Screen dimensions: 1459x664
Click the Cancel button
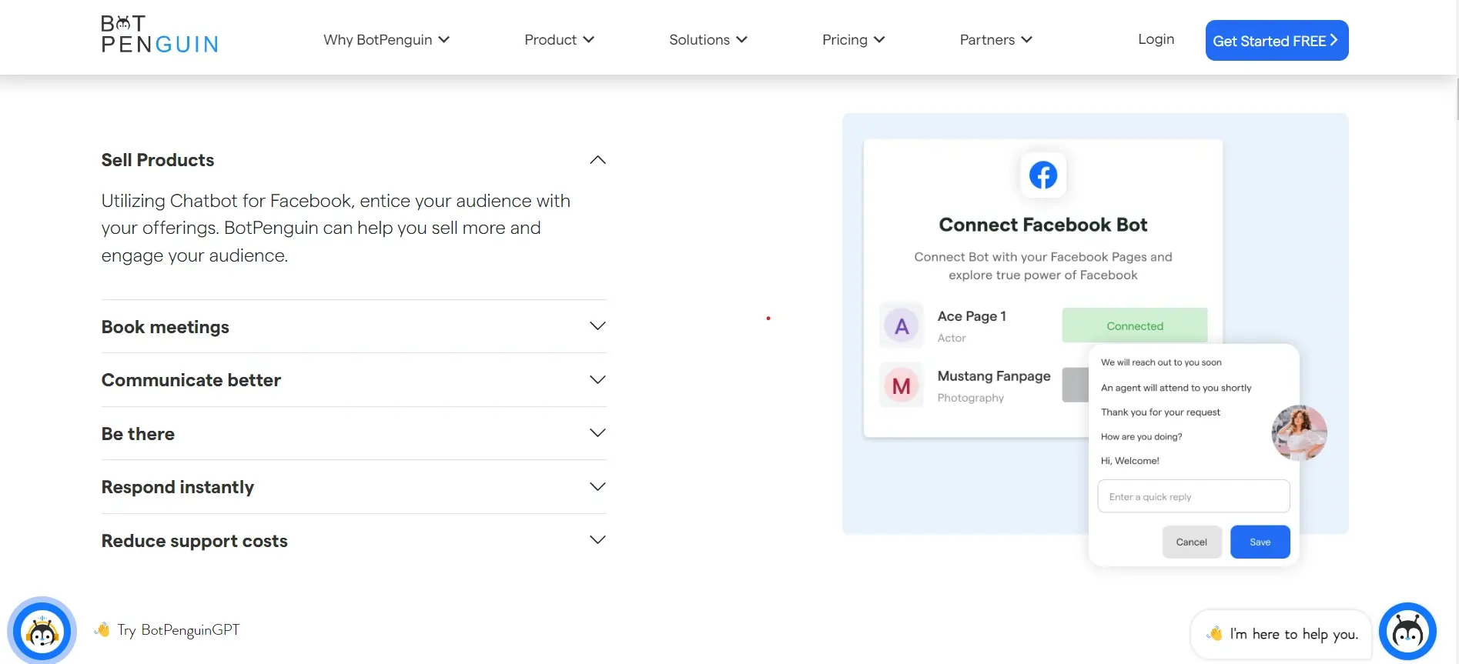(x=1192, y=542)
